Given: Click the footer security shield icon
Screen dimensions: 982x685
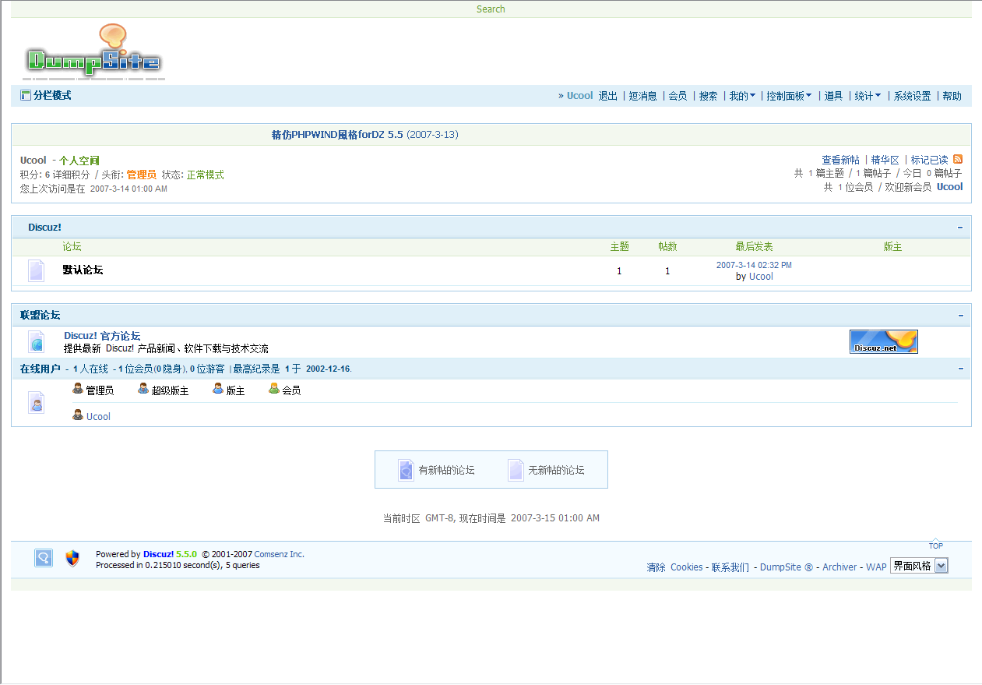Looking at the screenshot, I should click(72, 558).
